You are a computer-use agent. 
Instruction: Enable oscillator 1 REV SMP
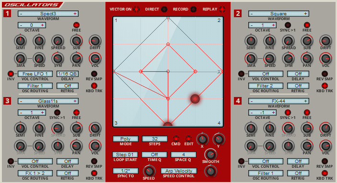pos(94,74)
